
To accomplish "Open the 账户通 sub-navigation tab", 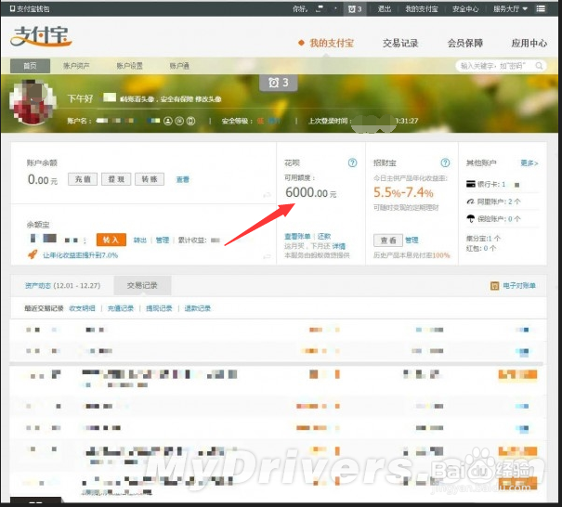I will pos(179,66).
